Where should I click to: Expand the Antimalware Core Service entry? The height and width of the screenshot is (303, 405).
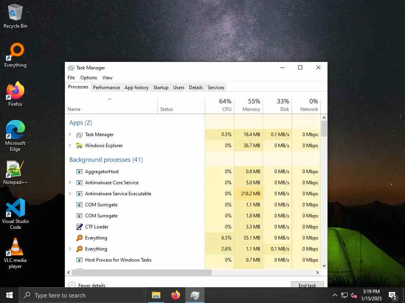[x=70, y=183]
